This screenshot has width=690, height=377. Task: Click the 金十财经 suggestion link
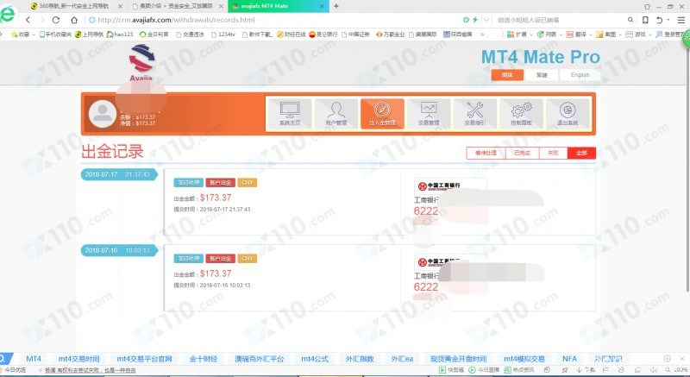pos(204,359)
